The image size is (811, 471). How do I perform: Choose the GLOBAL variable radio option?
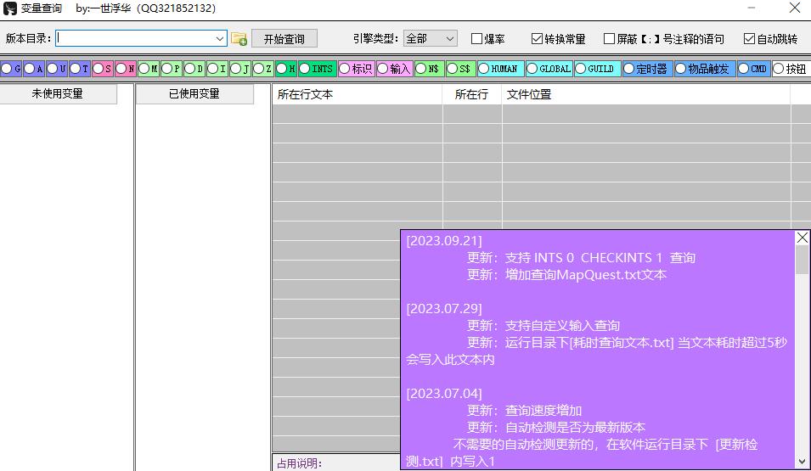point(532,69)
